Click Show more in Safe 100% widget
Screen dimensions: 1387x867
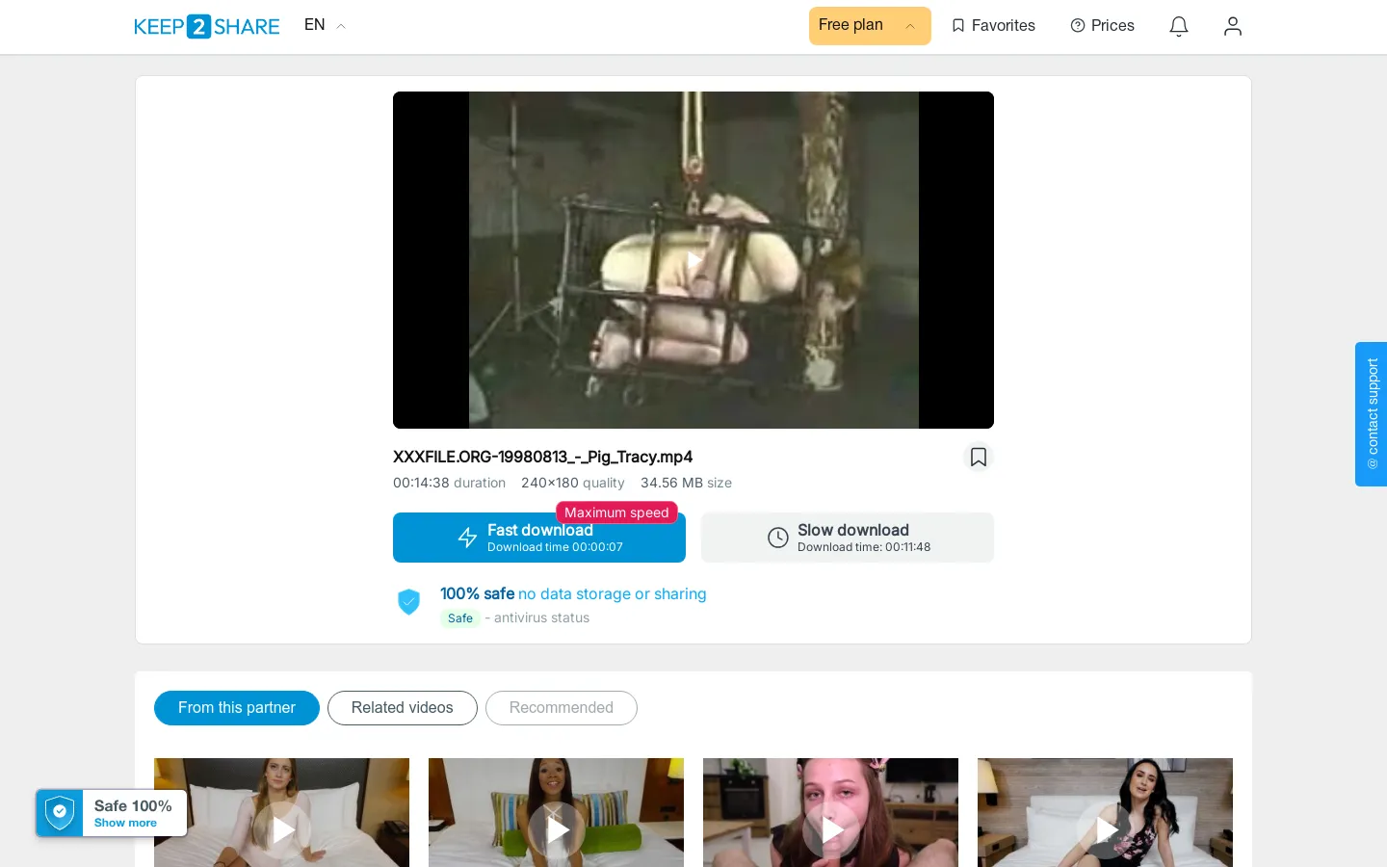point(125,824)
